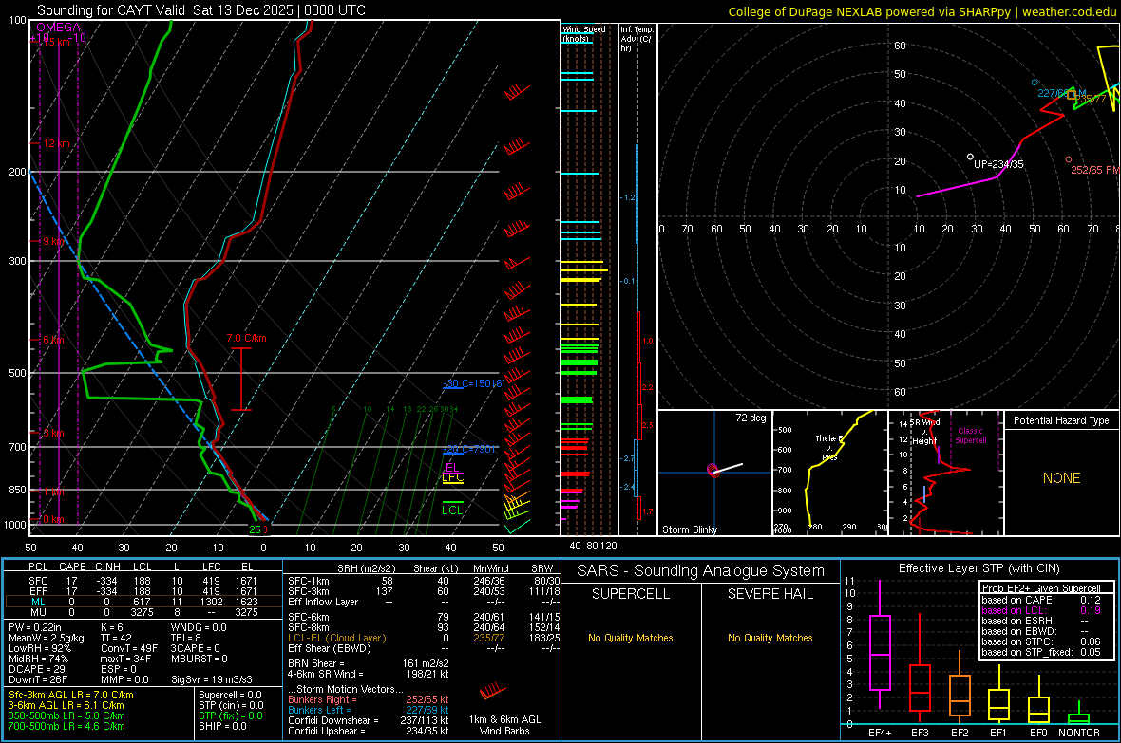This screenshot has height=743, width=1121.
Task: Click the Corfidi Upshear row
Action: coord(369,731)
